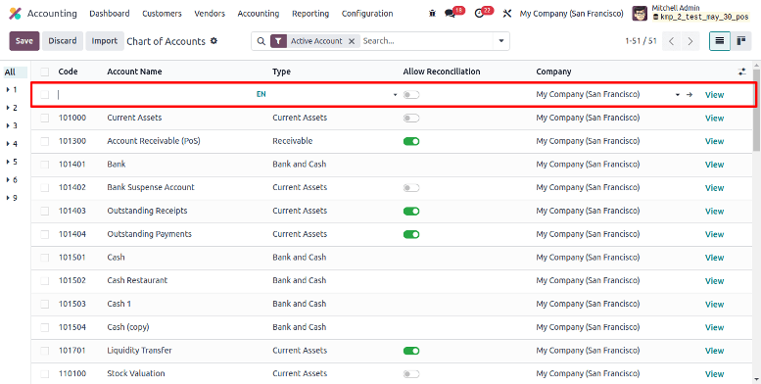Viewport: 761px width, 384px height.
Task: Tick the select-all checkbox in header
Action: (x=45, y=72)
